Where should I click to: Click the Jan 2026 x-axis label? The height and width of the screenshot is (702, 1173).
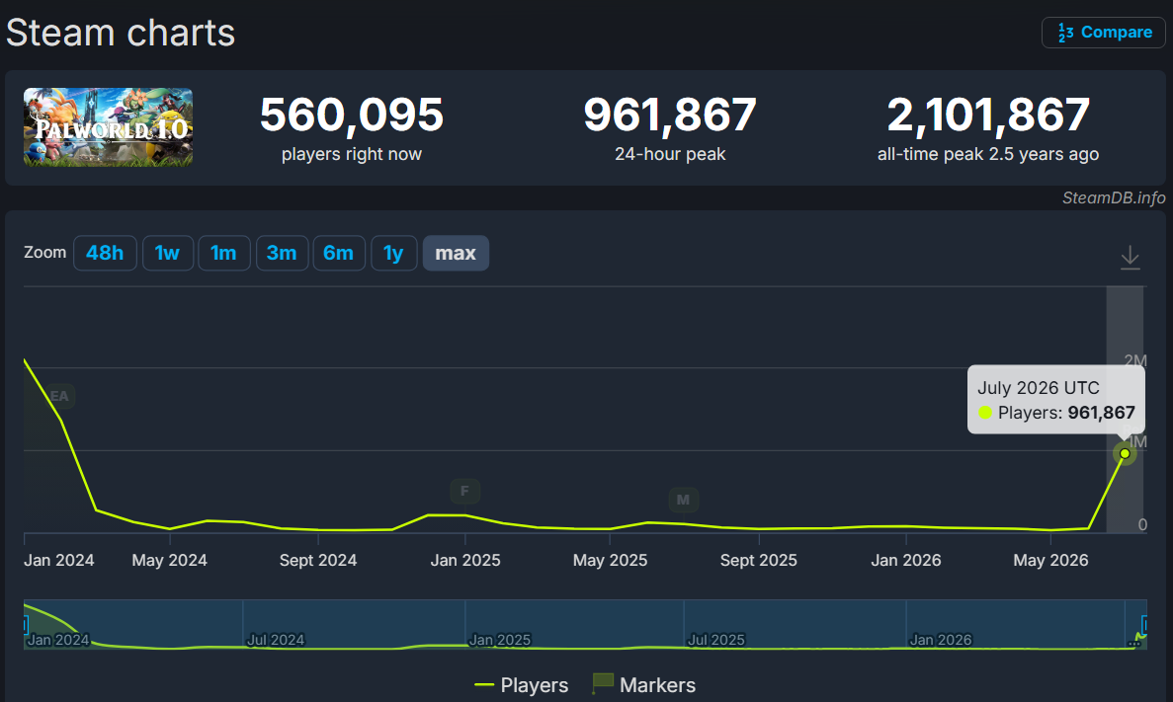(x=906, y=560)
